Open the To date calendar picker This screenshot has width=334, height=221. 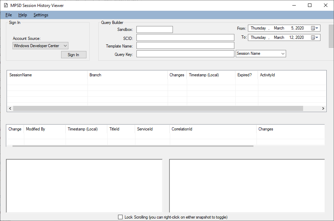click(x=315, y=37)
